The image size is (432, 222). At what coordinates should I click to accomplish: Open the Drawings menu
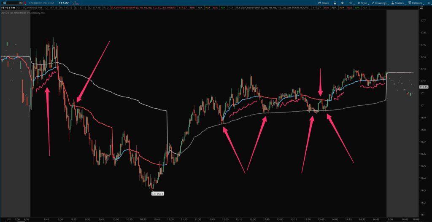[380, 3]
